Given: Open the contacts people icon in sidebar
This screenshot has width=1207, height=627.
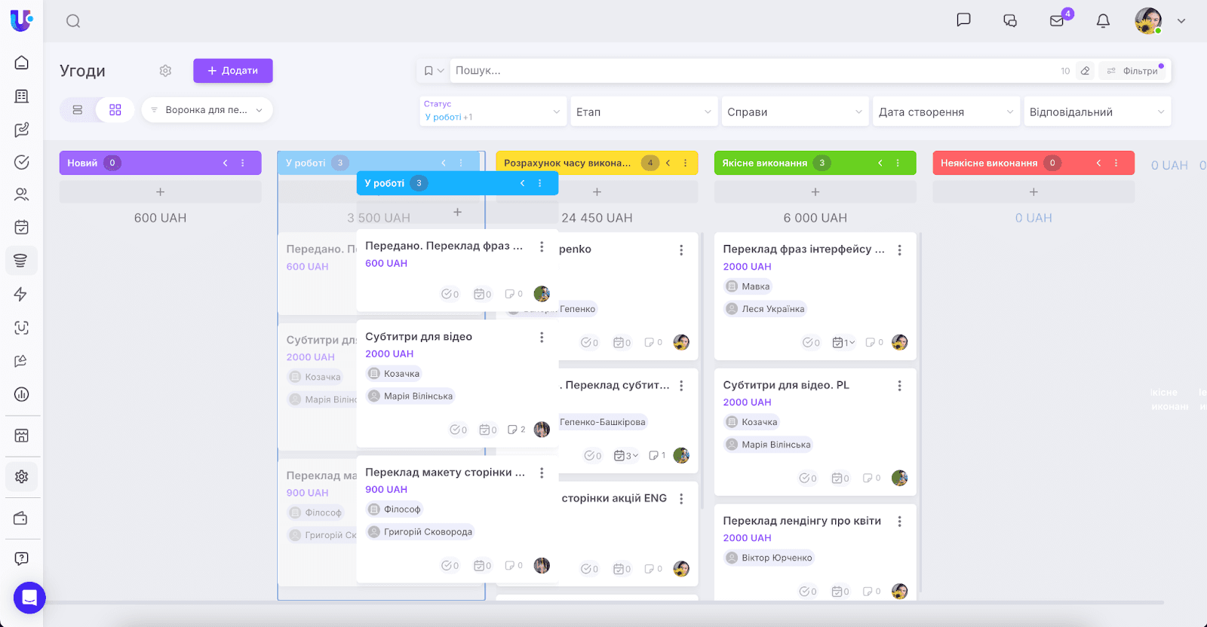Looking at the screenshot, I should tap(21, 194).
